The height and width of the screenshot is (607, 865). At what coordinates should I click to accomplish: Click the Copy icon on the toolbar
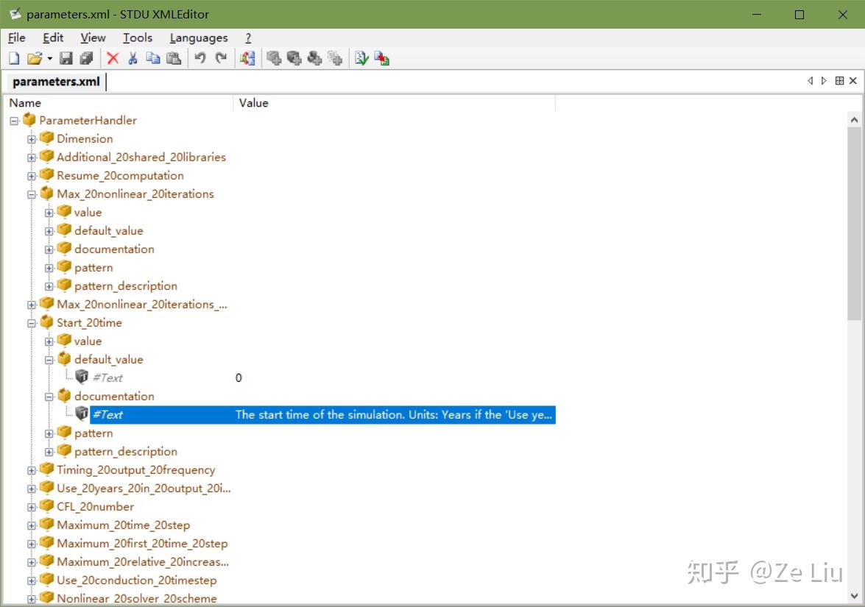(x=153, y=58)
